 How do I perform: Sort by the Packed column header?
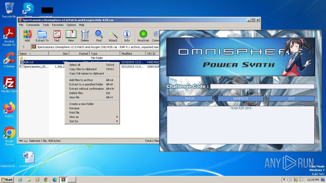79,54
